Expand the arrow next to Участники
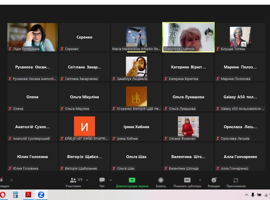 coord(87,180)
